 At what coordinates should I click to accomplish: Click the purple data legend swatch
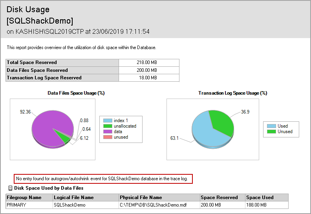108,132
